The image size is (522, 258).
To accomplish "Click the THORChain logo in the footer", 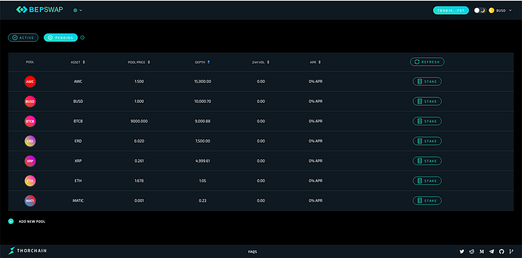I will pos(27,251).
